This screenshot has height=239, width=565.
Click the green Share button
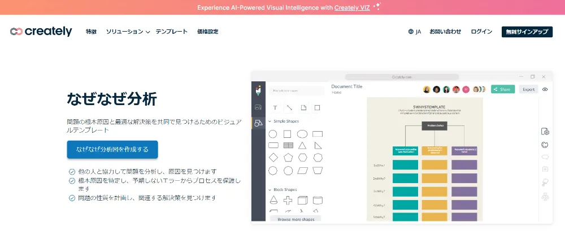pos(503,89)
